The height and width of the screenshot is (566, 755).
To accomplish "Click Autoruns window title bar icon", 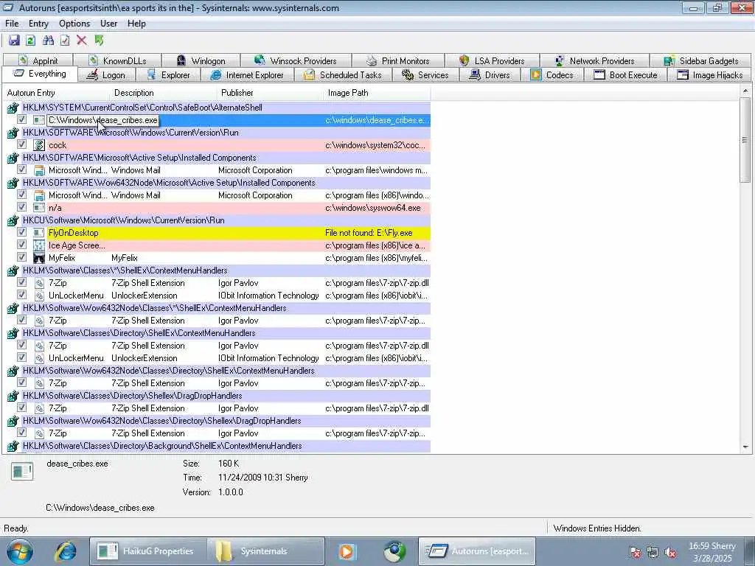I will click(x=8, y=7).
